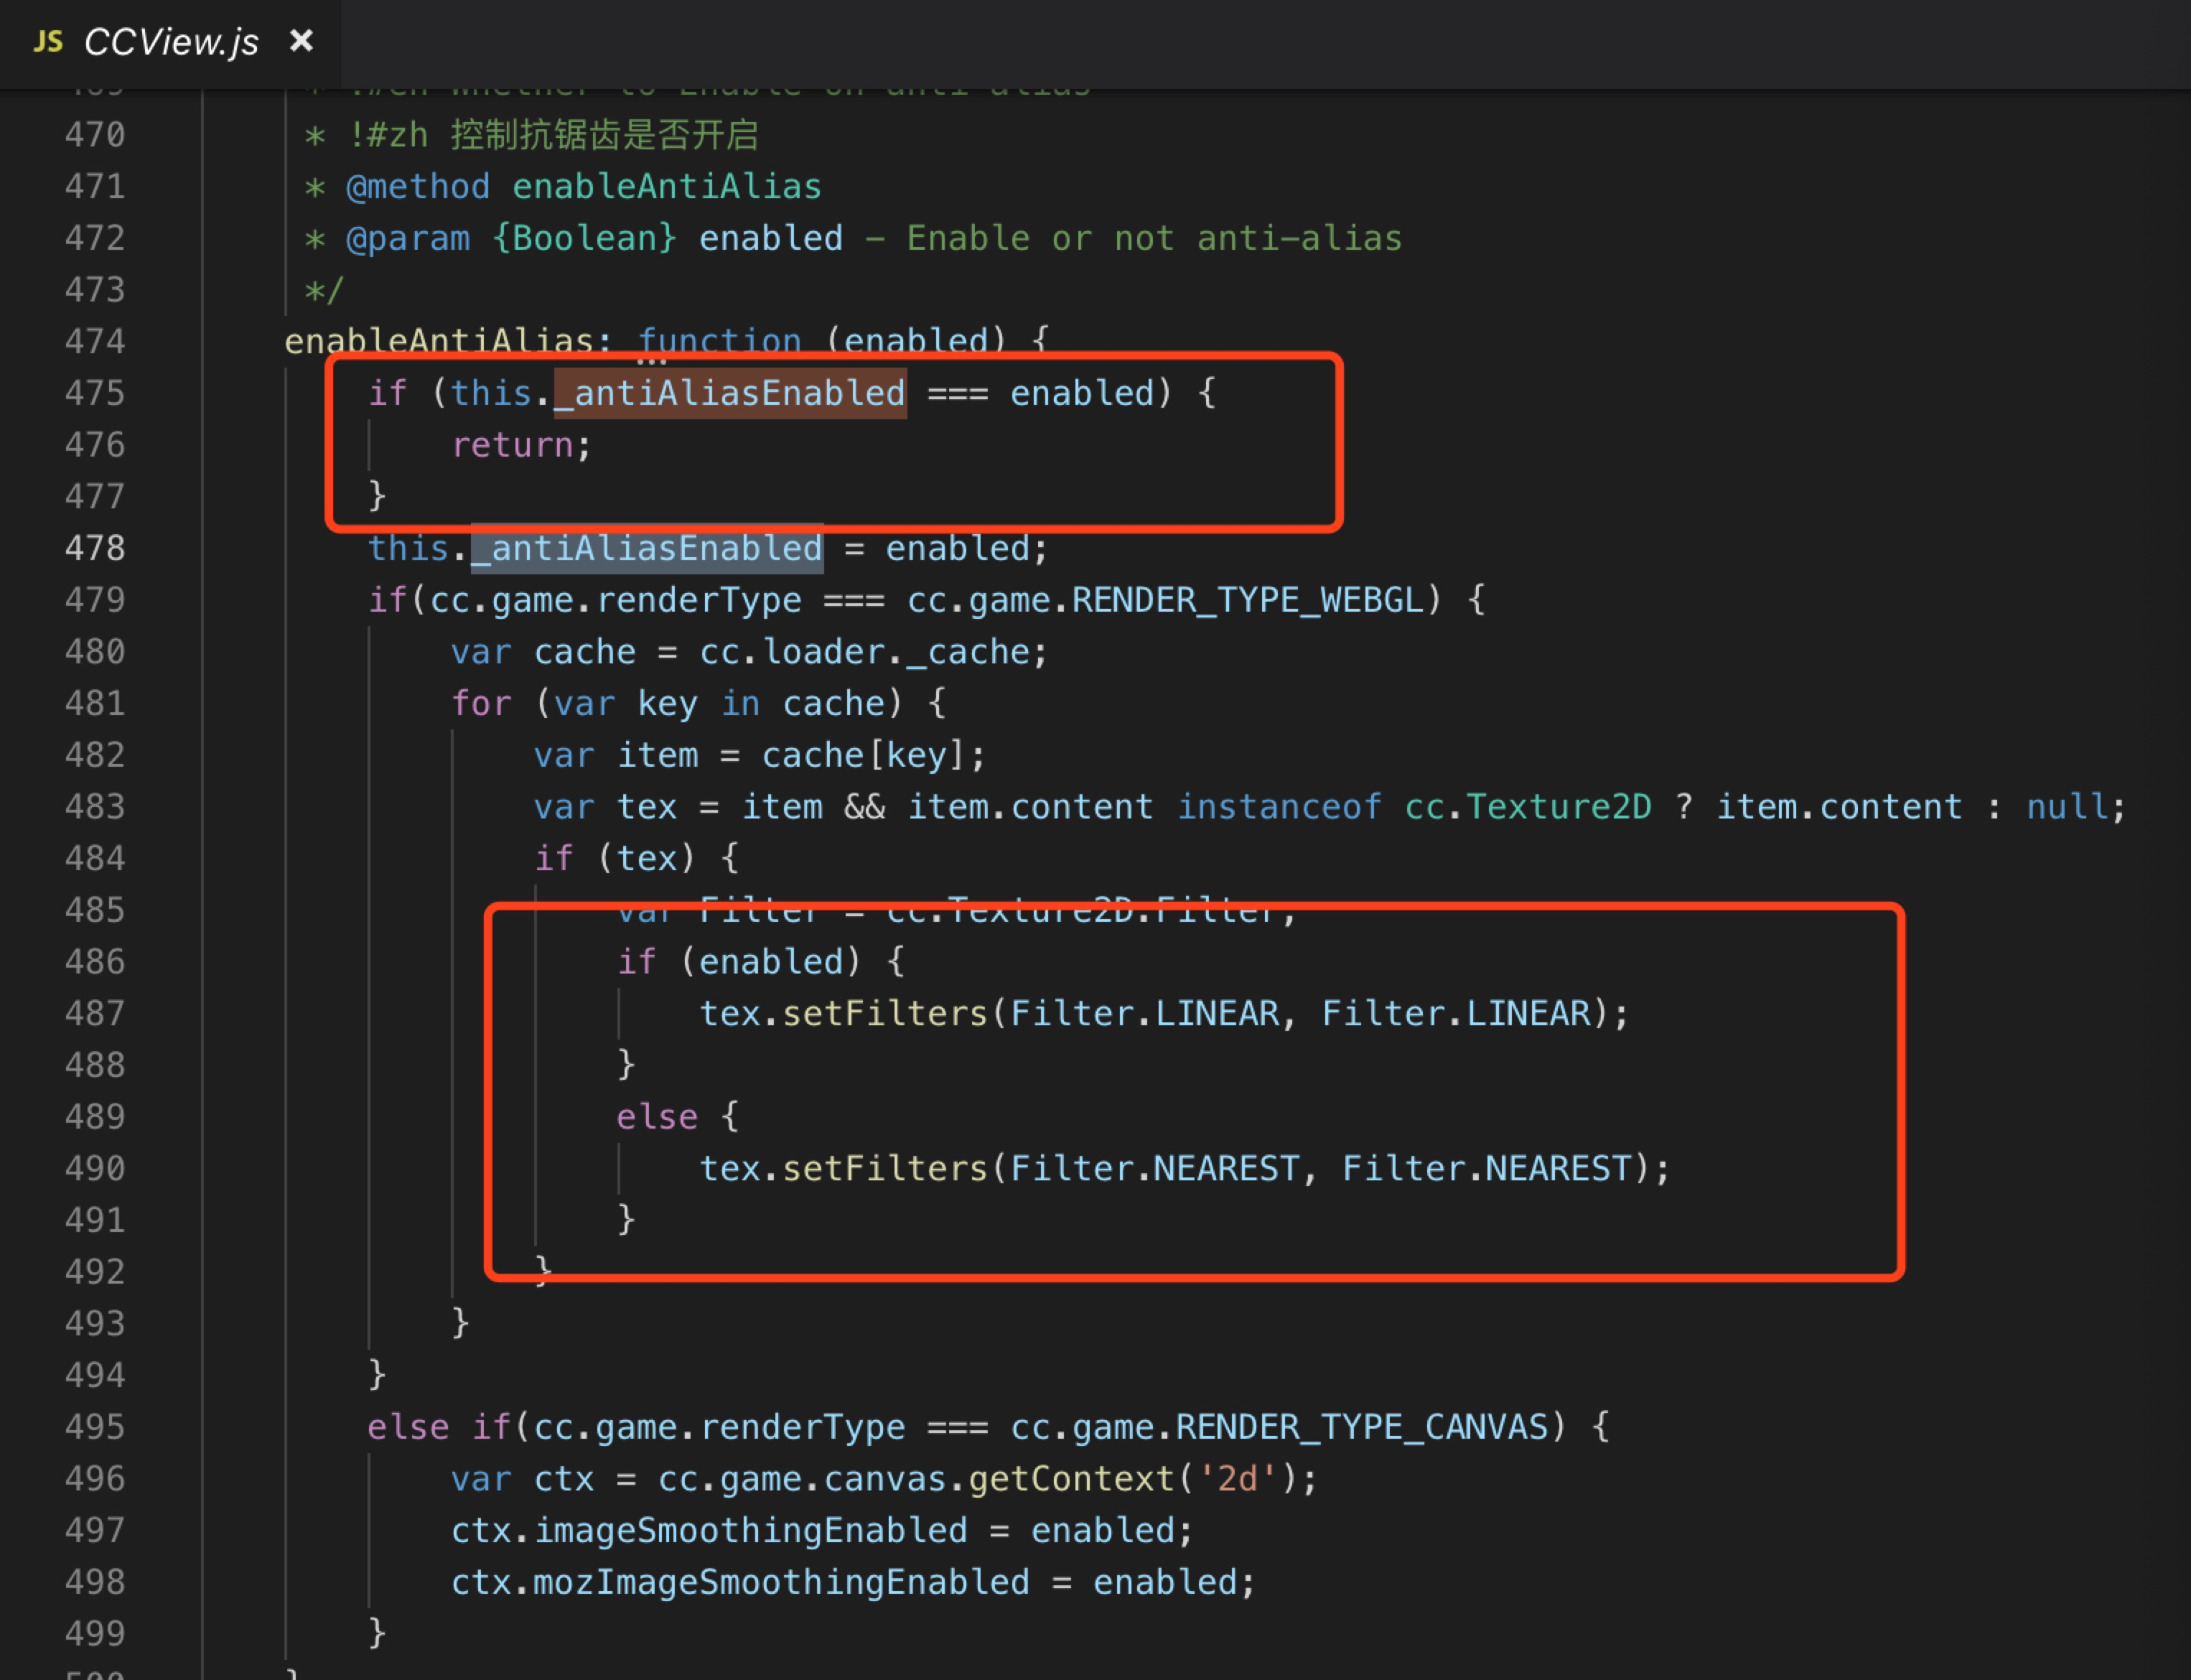This screenshot has width=2191, height=1680.
Task: Click selected _antiAliasEnabled on line 478
Action: pyautogui.click(x=647, y=548)
